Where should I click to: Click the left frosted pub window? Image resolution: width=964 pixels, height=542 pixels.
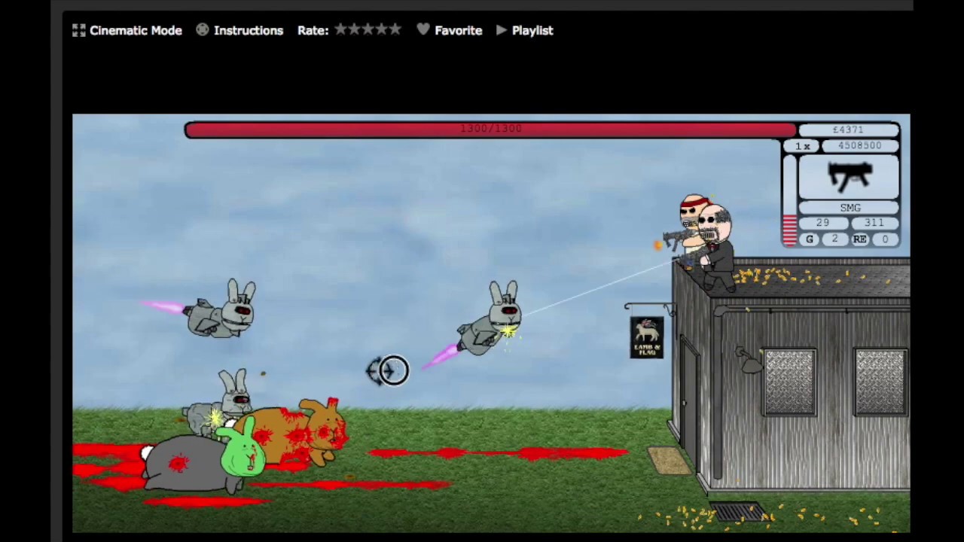(x=789, y=382)
